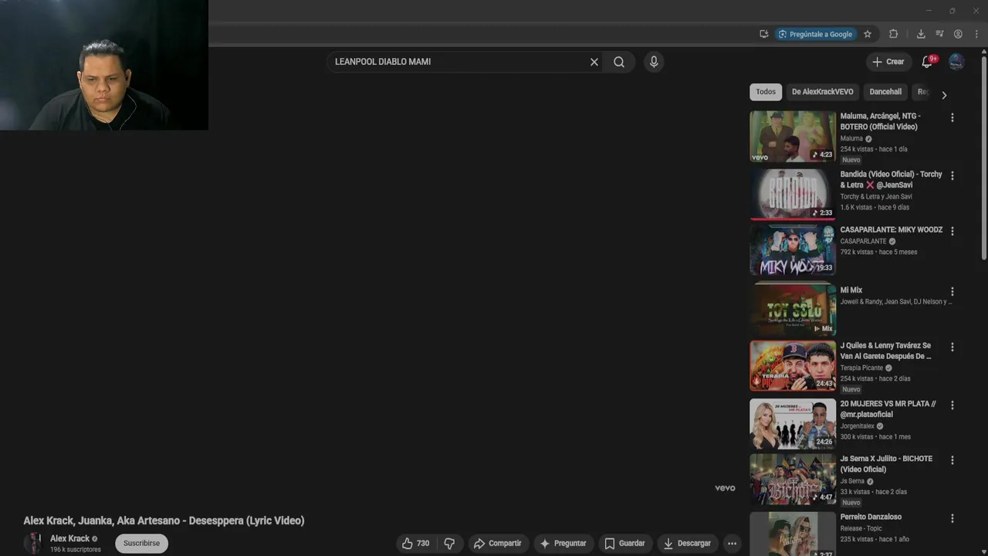The image size is (988, 556).
Task: Open options for the J Quiles video
Action: click(x=952, y=347)
